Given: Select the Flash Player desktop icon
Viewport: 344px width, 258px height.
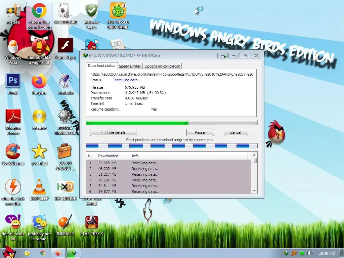Looking at the screenshot, I should [66, 49].
